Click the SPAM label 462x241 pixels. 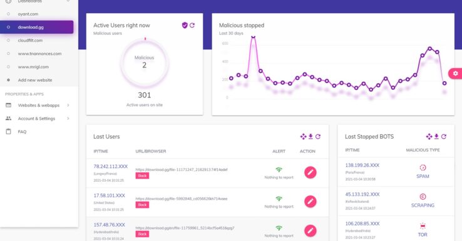click(x=423, y=176)
